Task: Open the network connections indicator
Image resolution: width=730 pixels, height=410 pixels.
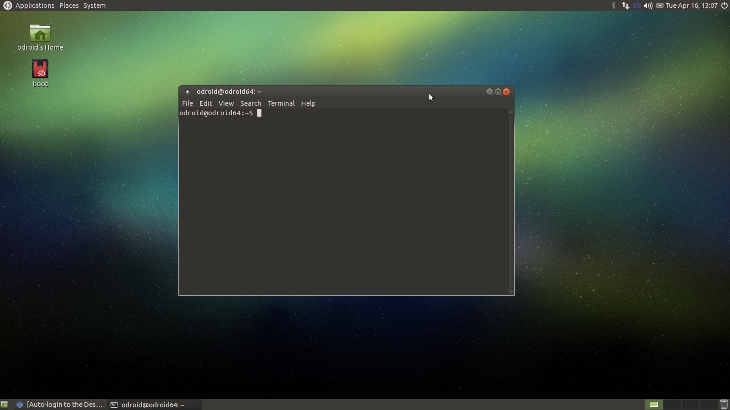Action: (x=625, y=5)
